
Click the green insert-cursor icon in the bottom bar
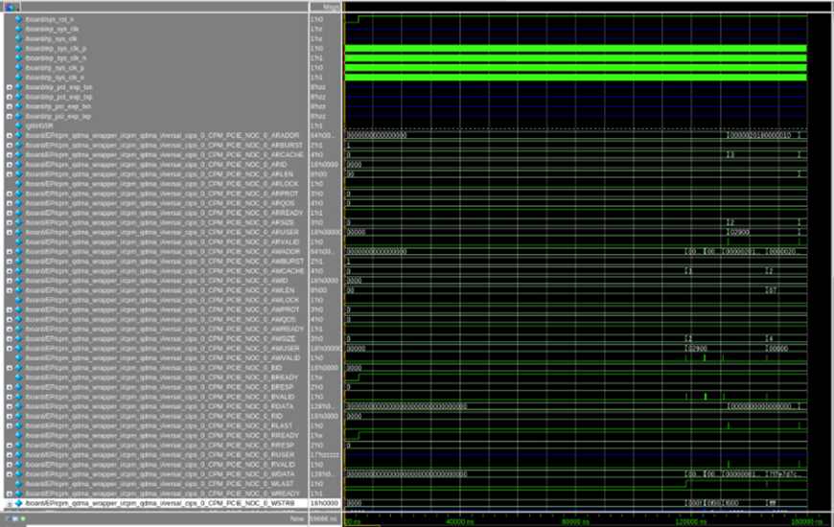[x=23, y=518]
